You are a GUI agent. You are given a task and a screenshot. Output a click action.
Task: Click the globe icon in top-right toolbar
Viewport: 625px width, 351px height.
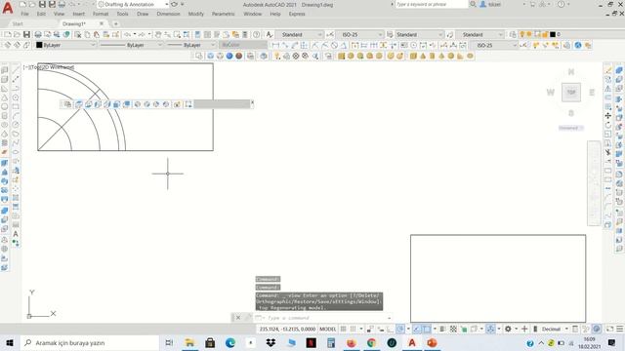578,45
